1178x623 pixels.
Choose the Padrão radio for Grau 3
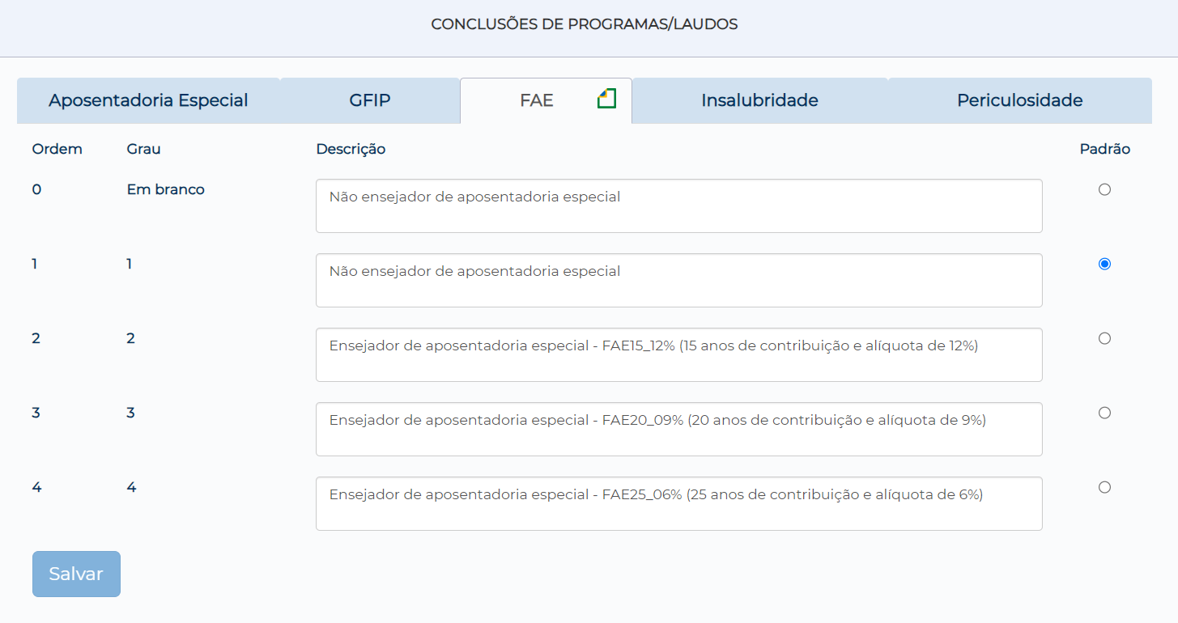(1104, 413)
